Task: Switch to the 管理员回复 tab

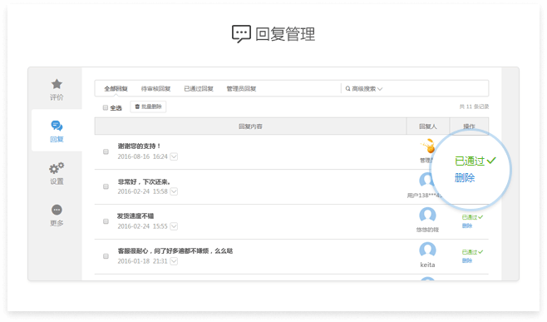Action: [x=241, y=89]
